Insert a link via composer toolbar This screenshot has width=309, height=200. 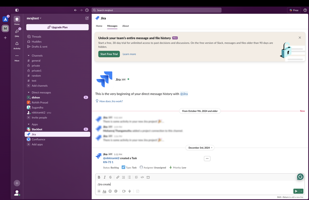pyautogui.click(x=118, y=177)
